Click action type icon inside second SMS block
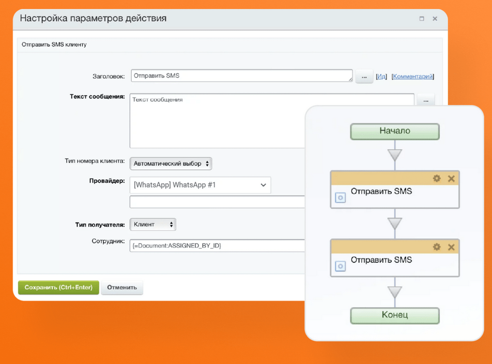Screen dimensions: 492x364 click(x=340, y=266)
